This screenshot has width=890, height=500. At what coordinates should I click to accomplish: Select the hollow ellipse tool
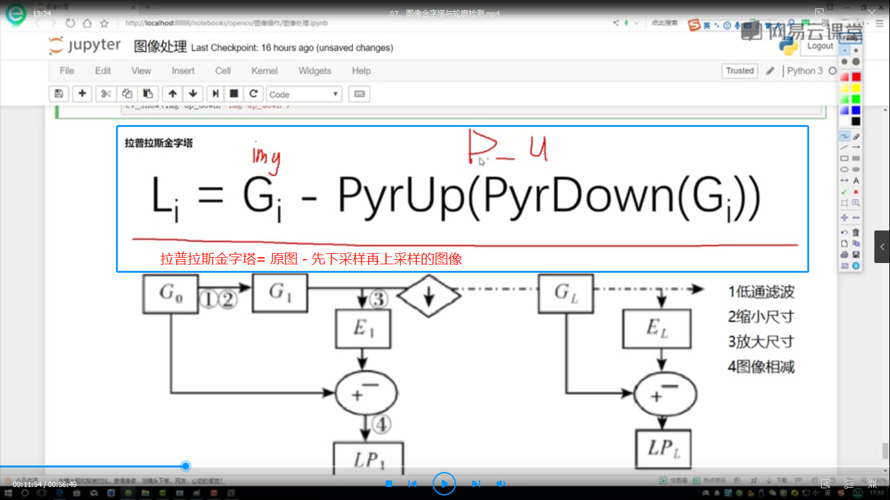tap(844, 169)
